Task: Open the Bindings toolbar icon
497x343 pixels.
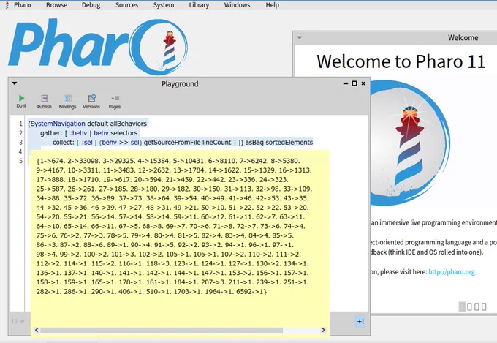Action: (x=67, y=102)
